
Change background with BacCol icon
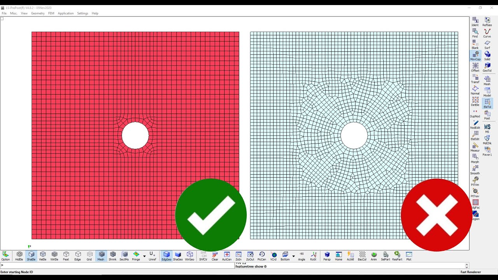click(x=362, y=256)
